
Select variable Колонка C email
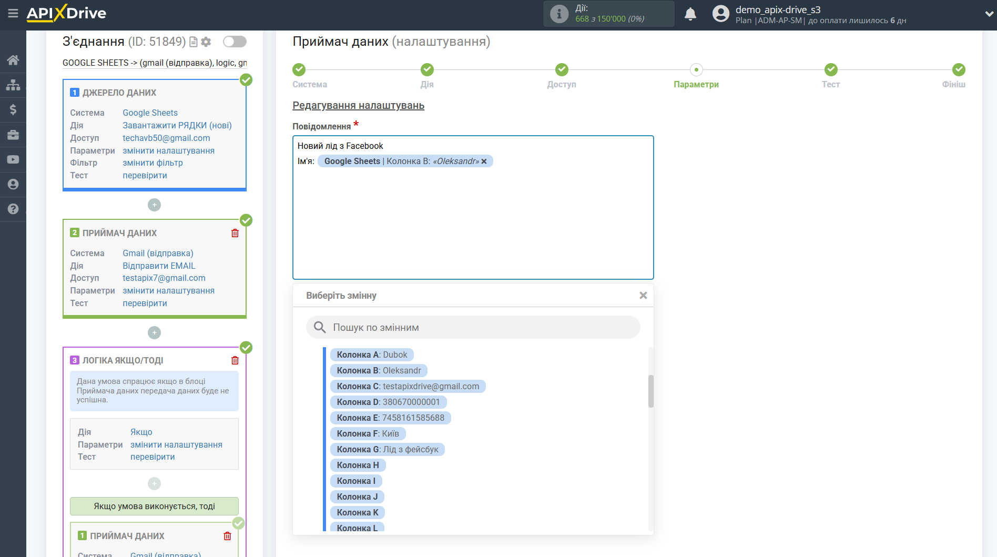(x=408, y=387)
